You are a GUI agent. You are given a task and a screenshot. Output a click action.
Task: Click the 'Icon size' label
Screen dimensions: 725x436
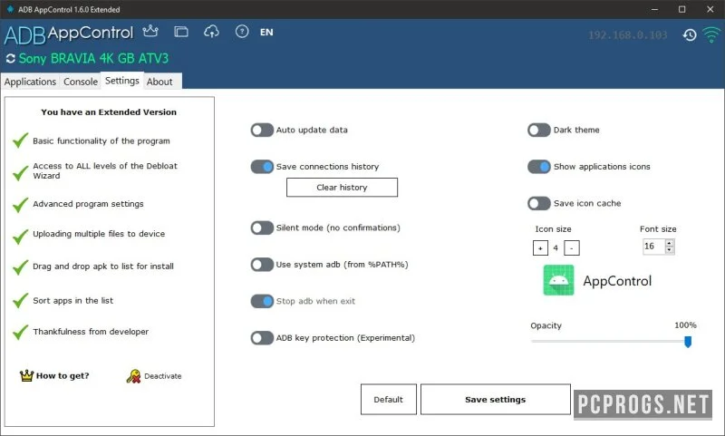(553, 228)
